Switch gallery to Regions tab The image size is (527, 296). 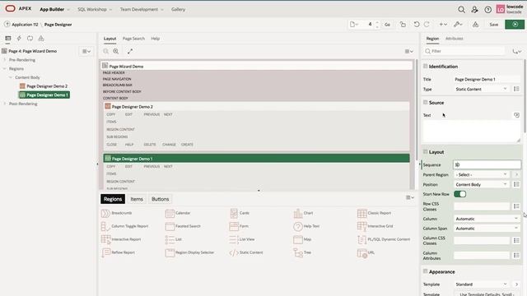(113, 199)
